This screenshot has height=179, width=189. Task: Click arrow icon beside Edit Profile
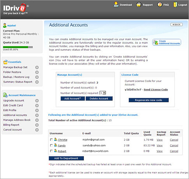coord(37,110)
